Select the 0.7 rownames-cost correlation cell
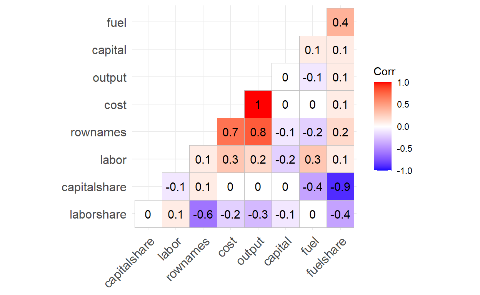The image size is (480, 295). [x=230, y=132]
